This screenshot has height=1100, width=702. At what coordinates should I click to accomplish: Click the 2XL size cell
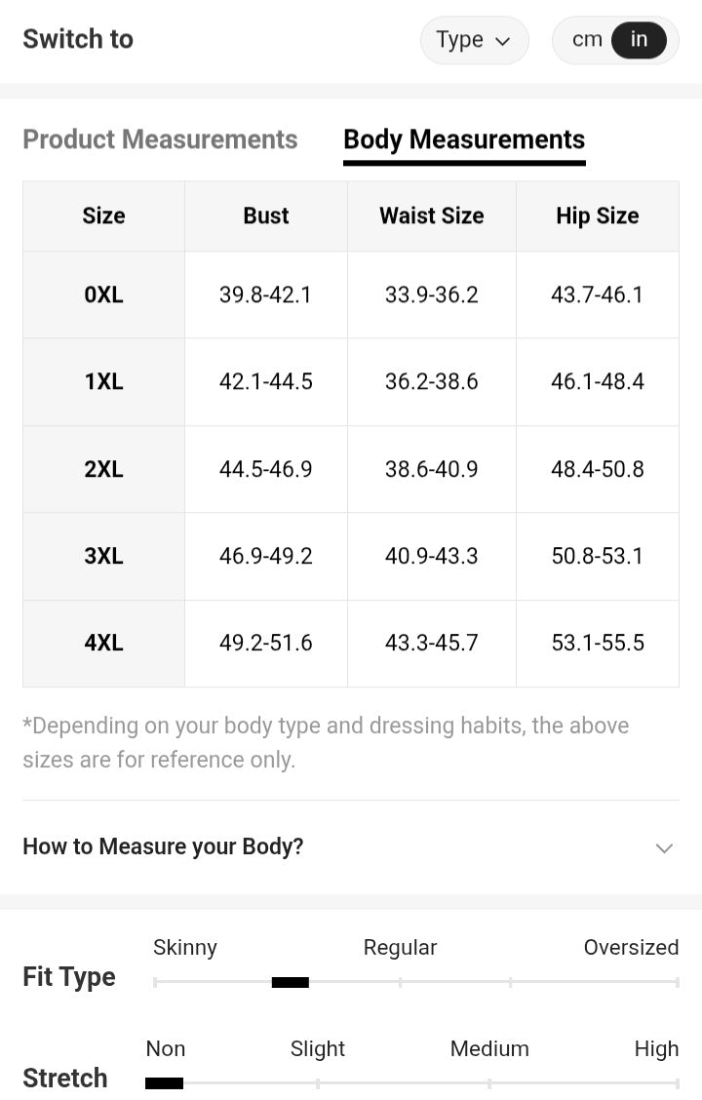click(x=103, y=469)
